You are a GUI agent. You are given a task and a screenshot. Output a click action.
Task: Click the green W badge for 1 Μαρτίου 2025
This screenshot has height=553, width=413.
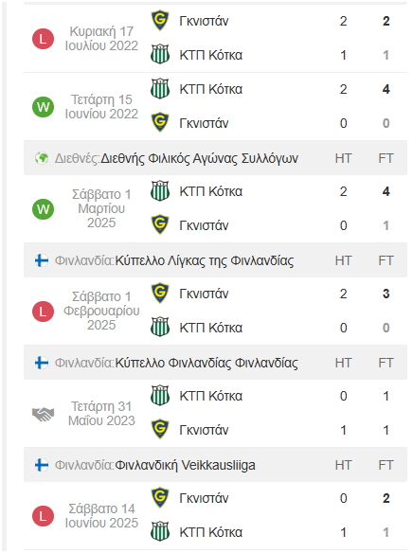pos(43,209)
